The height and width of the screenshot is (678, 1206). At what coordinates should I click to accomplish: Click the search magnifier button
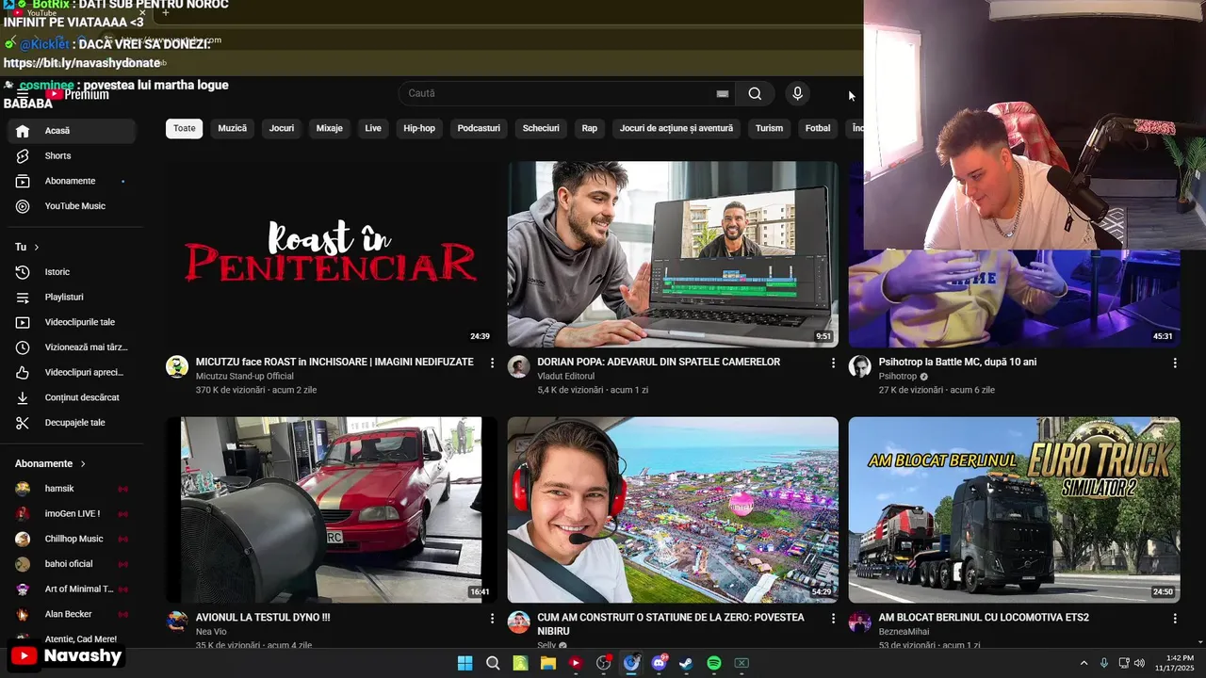(755, 93)
